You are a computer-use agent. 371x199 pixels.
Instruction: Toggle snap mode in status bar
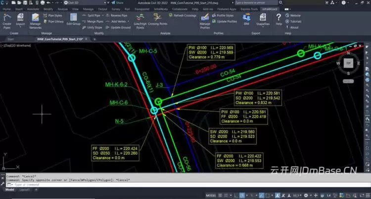click(226, 196)
